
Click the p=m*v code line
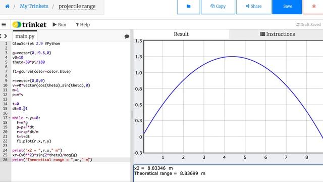coord(18,95)
